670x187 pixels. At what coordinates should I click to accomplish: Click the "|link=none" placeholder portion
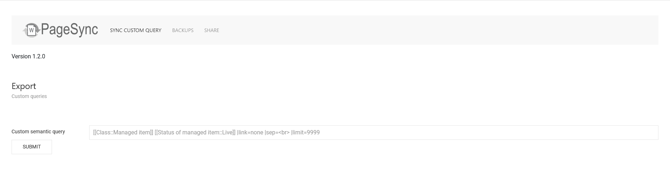coord(250,133)
